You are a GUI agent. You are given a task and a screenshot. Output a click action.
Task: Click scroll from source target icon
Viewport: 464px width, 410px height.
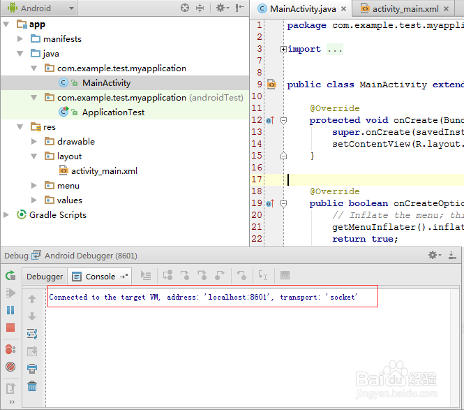click(185, 8)
